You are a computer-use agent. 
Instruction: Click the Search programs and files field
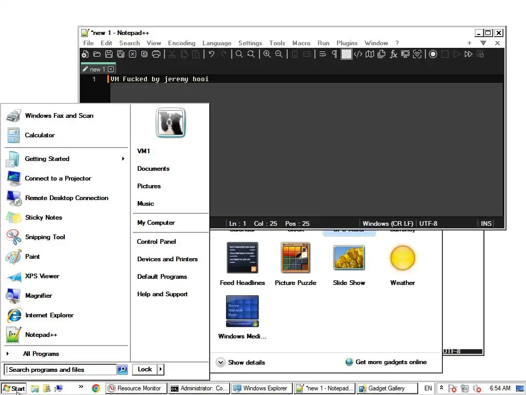[x=60, y=369]
